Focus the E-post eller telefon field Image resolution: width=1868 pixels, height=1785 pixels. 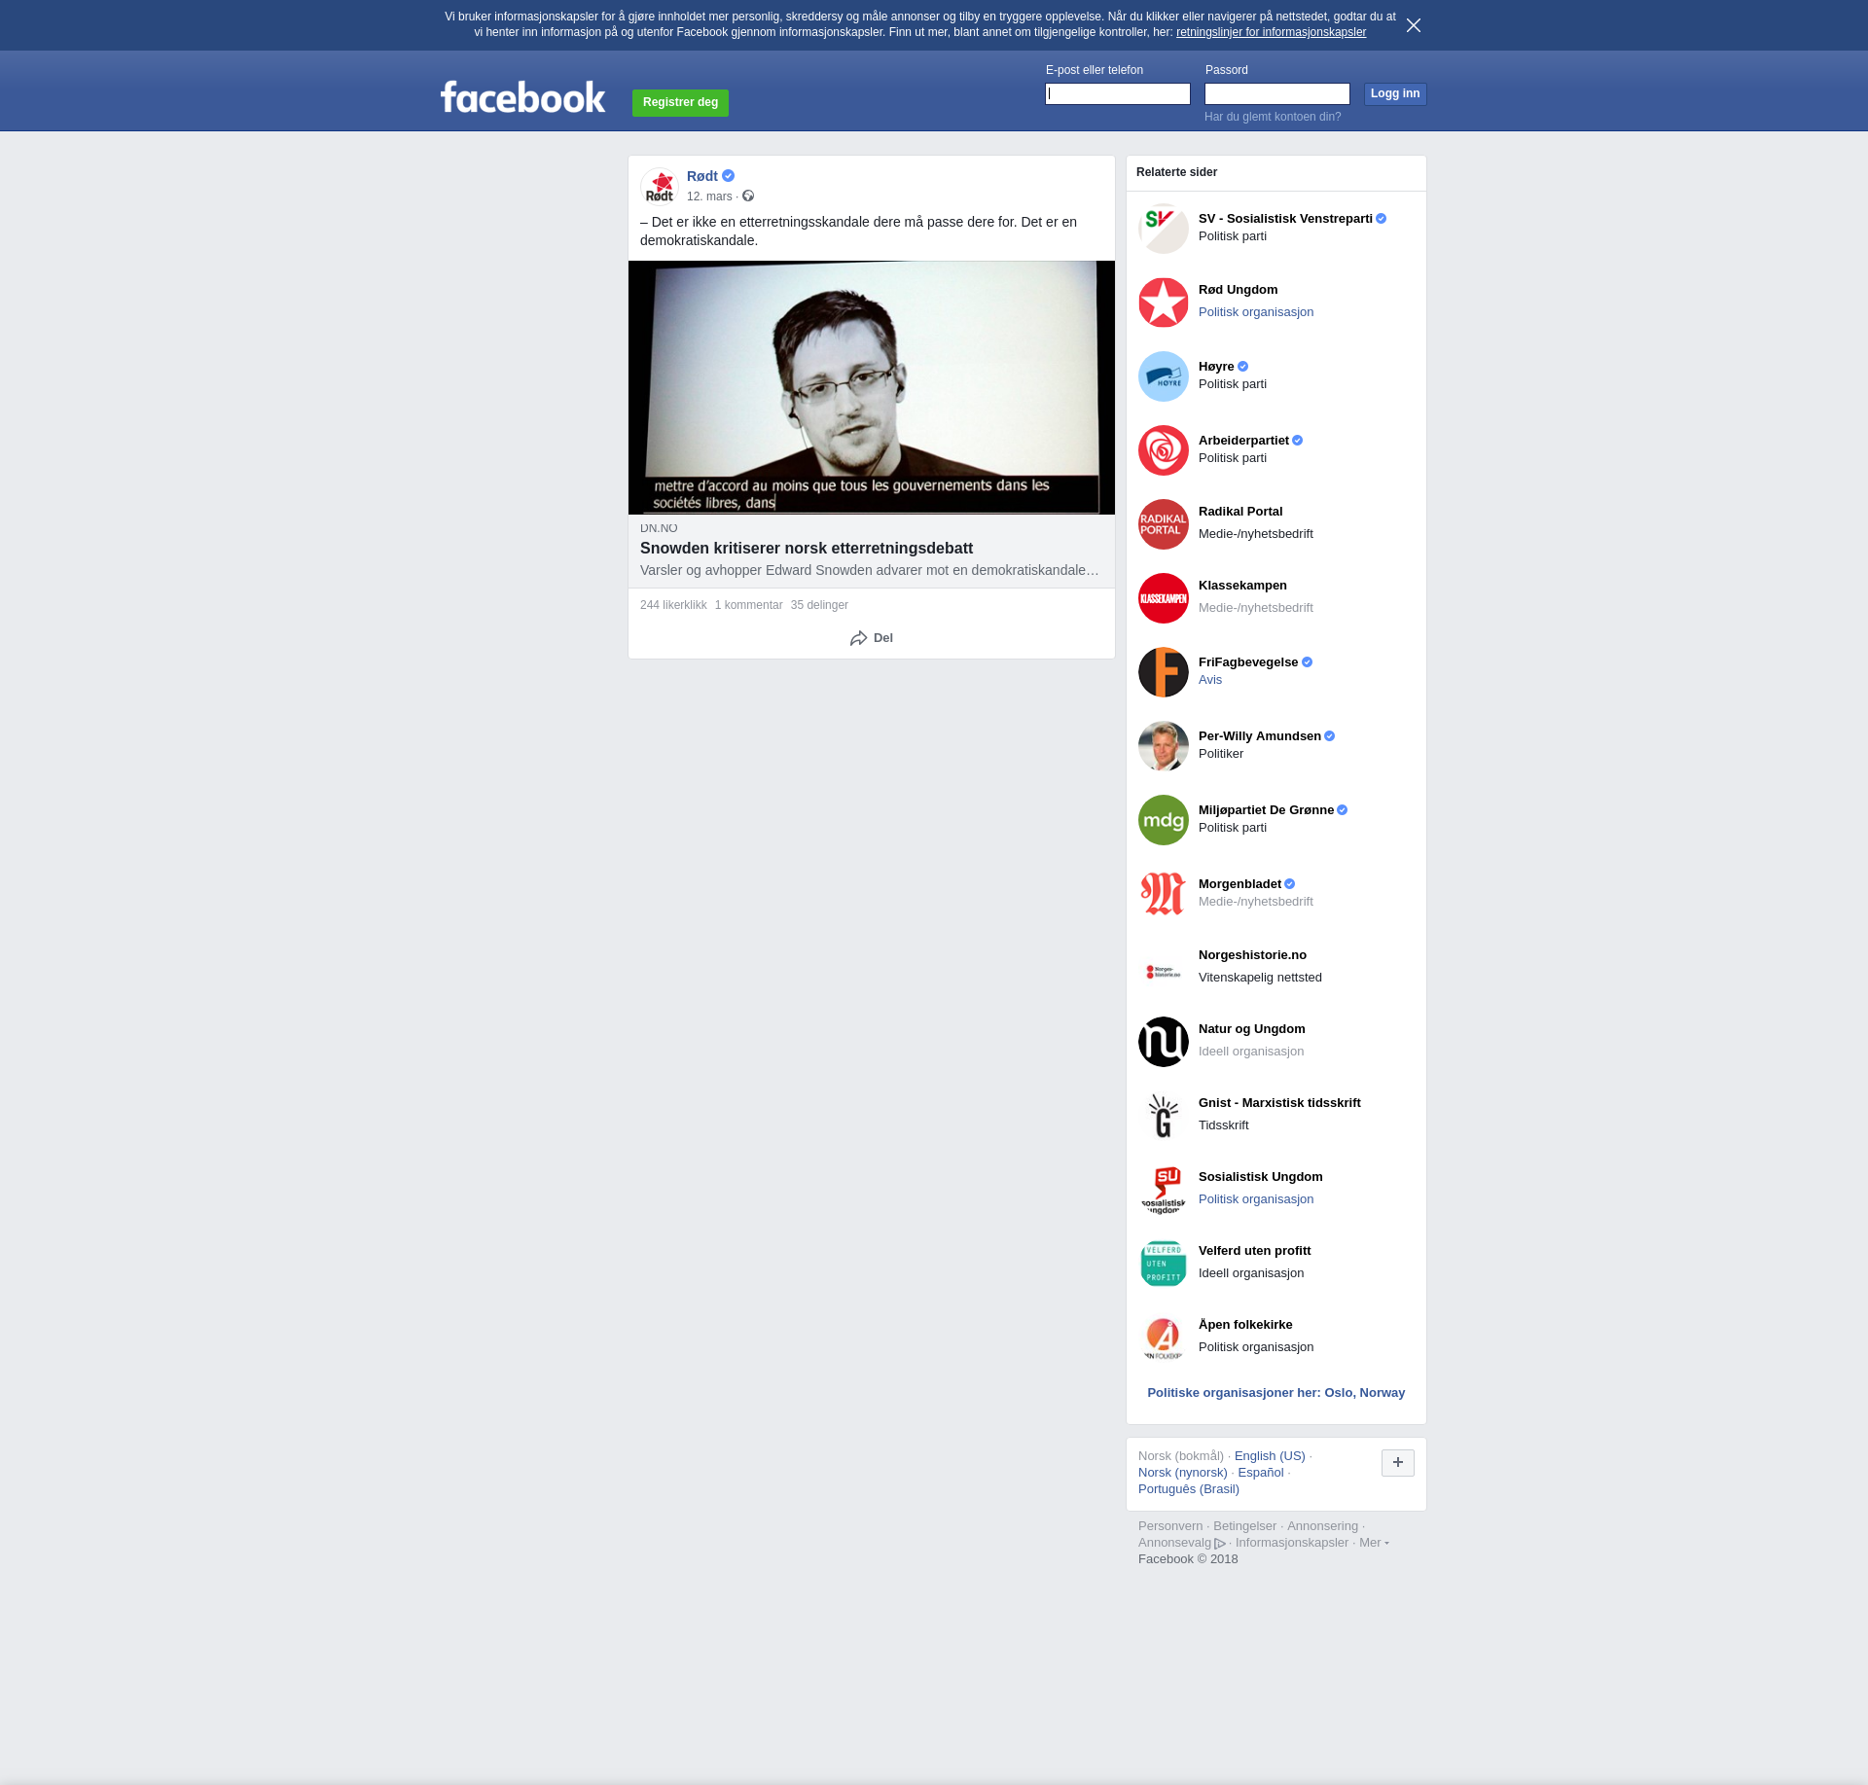[1118, 93]
